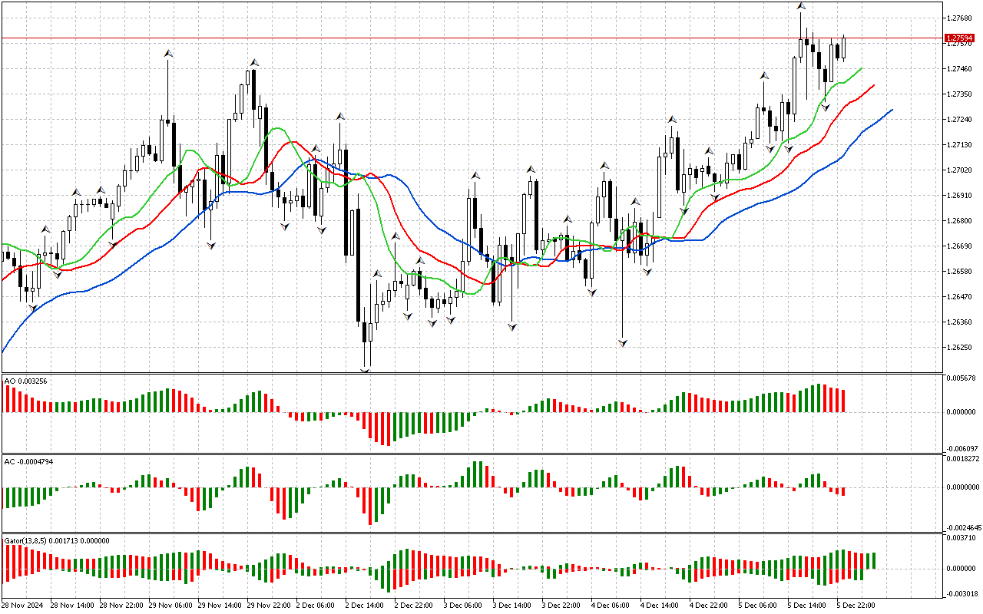983x614 pixels.
Task: Click the 28 Nov 2024 date label
Action: [x=23, y=606]
